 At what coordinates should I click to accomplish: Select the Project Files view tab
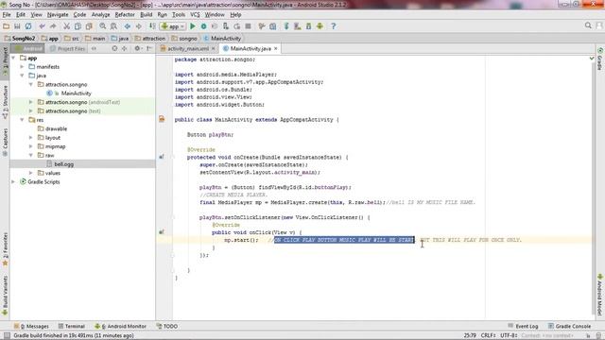(67, 48)
